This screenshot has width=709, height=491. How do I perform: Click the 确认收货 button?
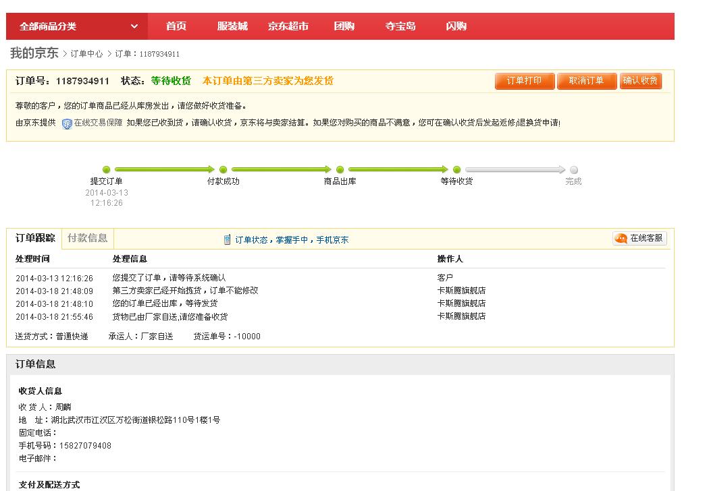coord(640,80)
